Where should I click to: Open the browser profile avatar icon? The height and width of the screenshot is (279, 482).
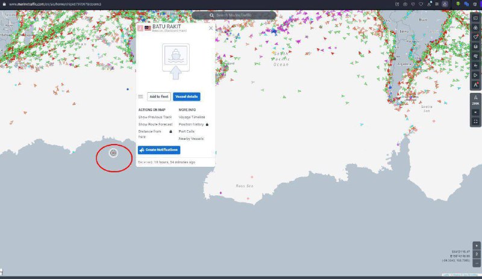point(445,4)
